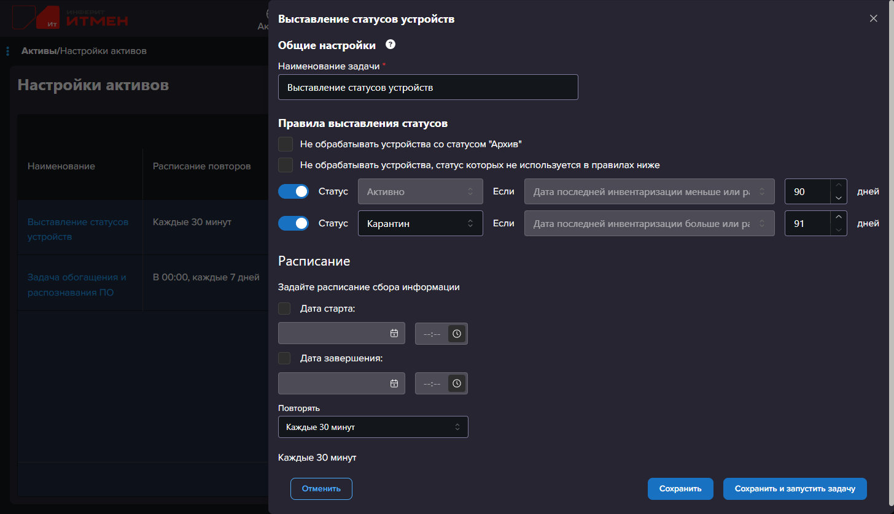Viewport: 894px width, 514px height.
Task: Close the device status dialog
Action: 873,18
